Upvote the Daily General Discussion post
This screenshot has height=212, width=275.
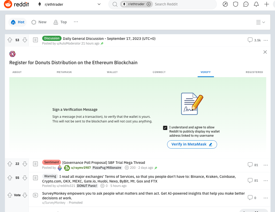point(10,40)
